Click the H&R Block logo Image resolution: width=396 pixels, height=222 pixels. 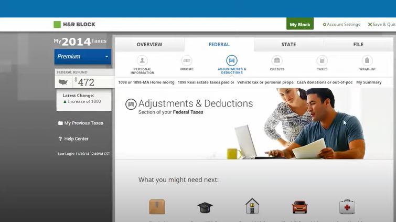click(x=74, y=25)
